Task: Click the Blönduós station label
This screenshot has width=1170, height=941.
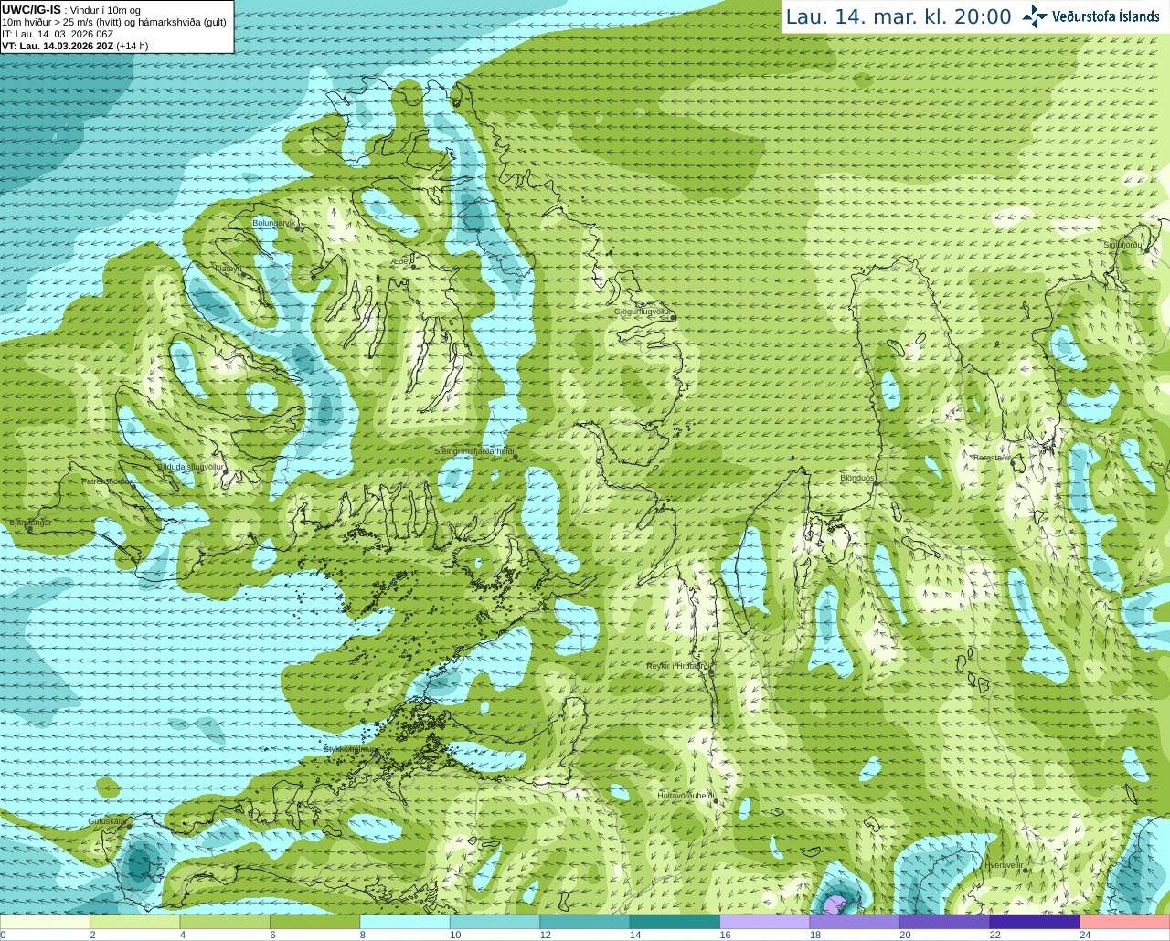Action: [x=857, y=478]
